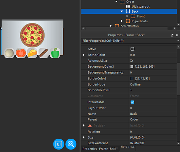This screenshot has width=180, height=152.
Task: Expand the AnchorPoint property
Action: click(84, 55)
